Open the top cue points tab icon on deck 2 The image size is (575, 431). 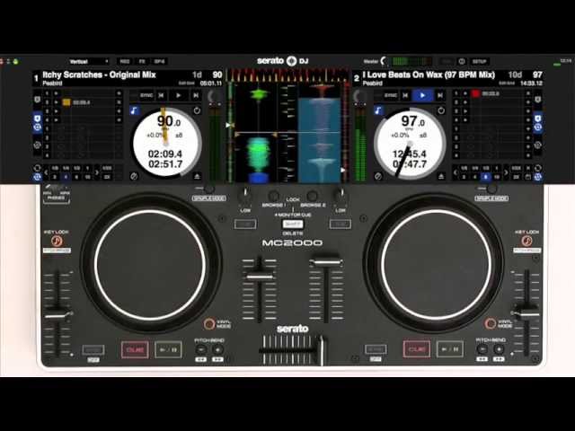pyautogui.click(x=537, y=100)
